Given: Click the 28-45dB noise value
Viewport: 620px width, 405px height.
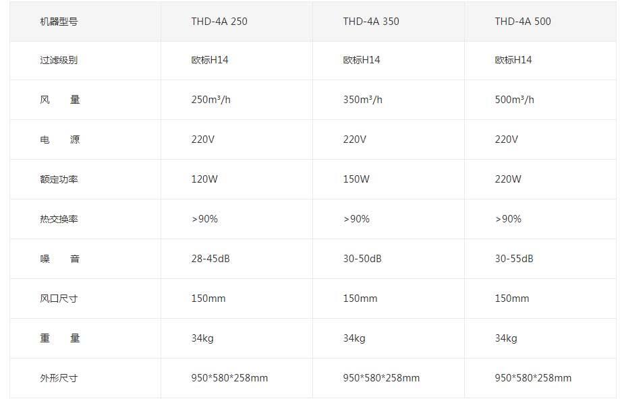Looking at the screenshot, I should point(210,259).
